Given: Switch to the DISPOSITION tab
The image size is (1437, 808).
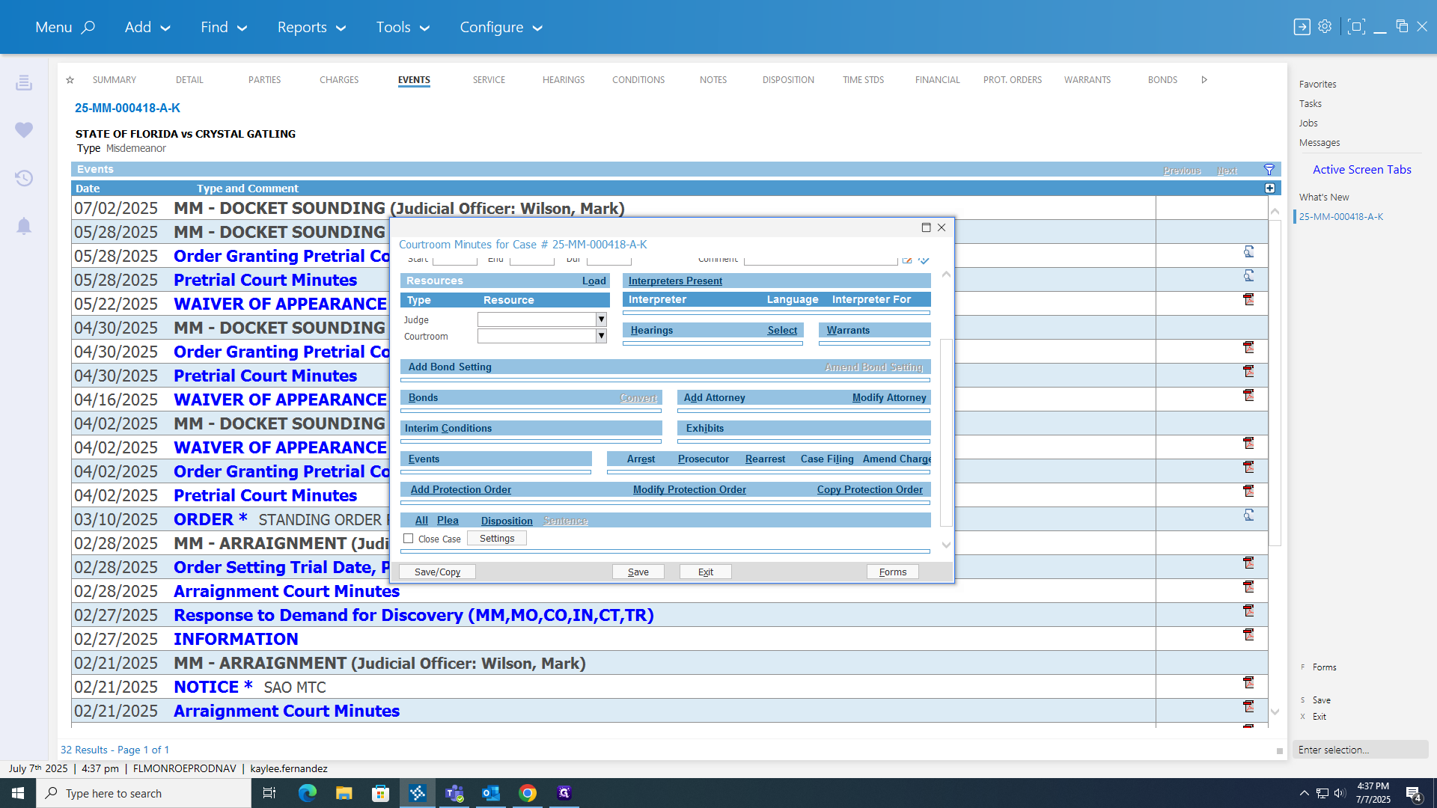Looking at the screenshot, I should tap(788, 80).
